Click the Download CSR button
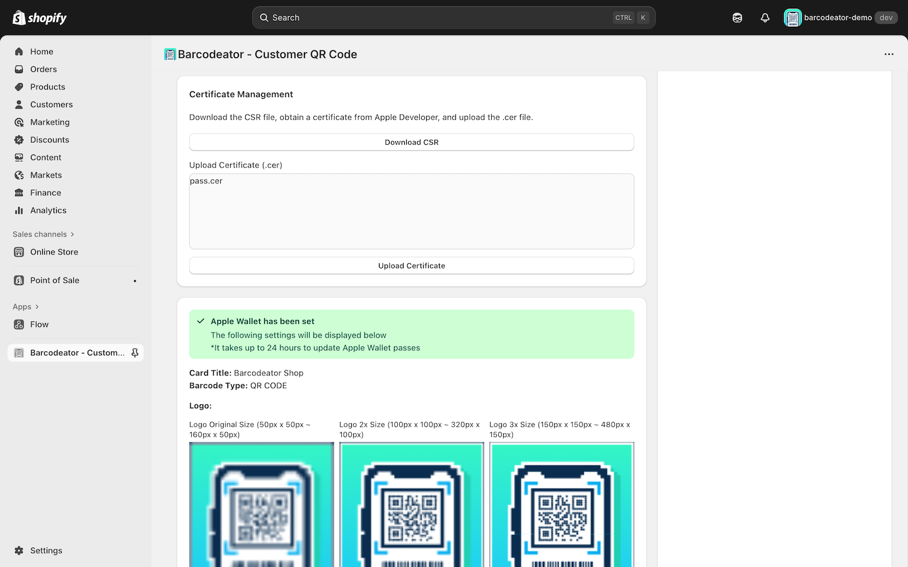Viewport: 908px width, 567px height. point(411,142)
